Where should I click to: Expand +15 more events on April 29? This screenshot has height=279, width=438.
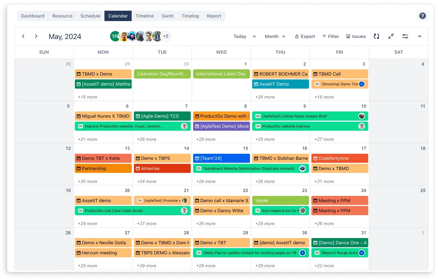pyautogui.click(x=87, y=97)
